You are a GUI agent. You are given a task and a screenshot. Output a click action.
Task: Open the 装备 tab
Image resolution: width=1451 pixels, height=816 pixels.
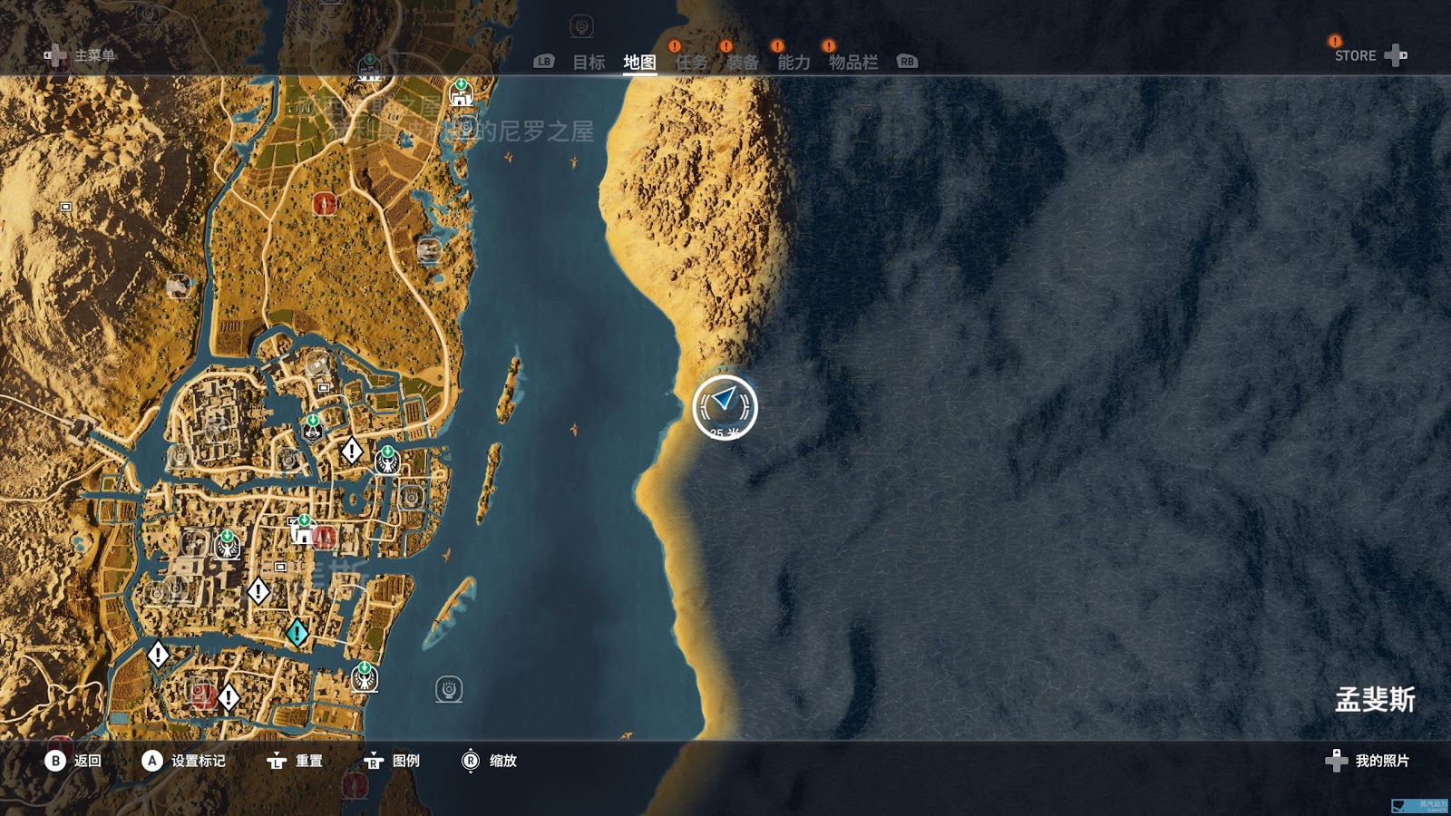[x=743, y=62]
